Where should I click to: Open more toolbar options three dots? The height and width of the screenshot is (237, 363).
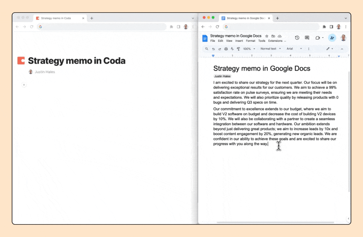click(x=309, y=49)
